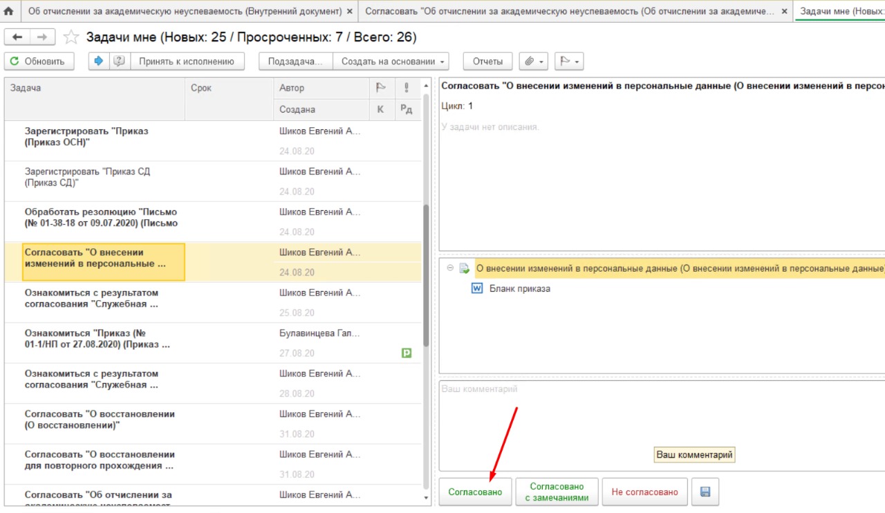This screenshot has height=513, width=885.
Task: Add this page to favorites with star
Action: point(71,37)
